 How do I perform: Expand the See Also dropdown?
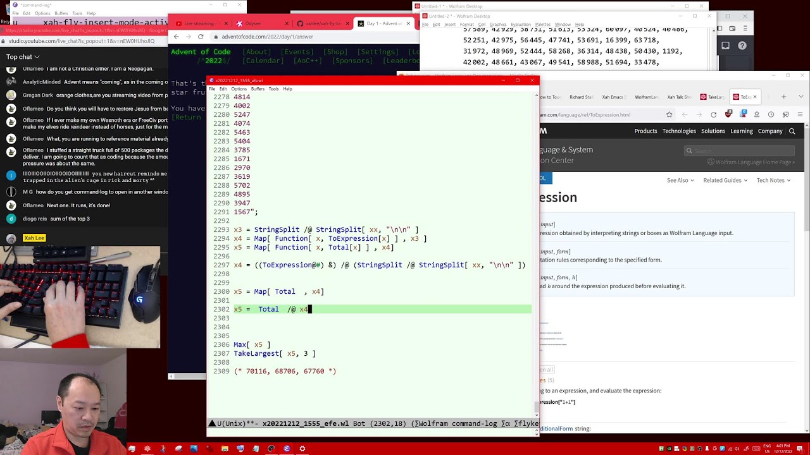pyautogui.click(x=680, y=180)
